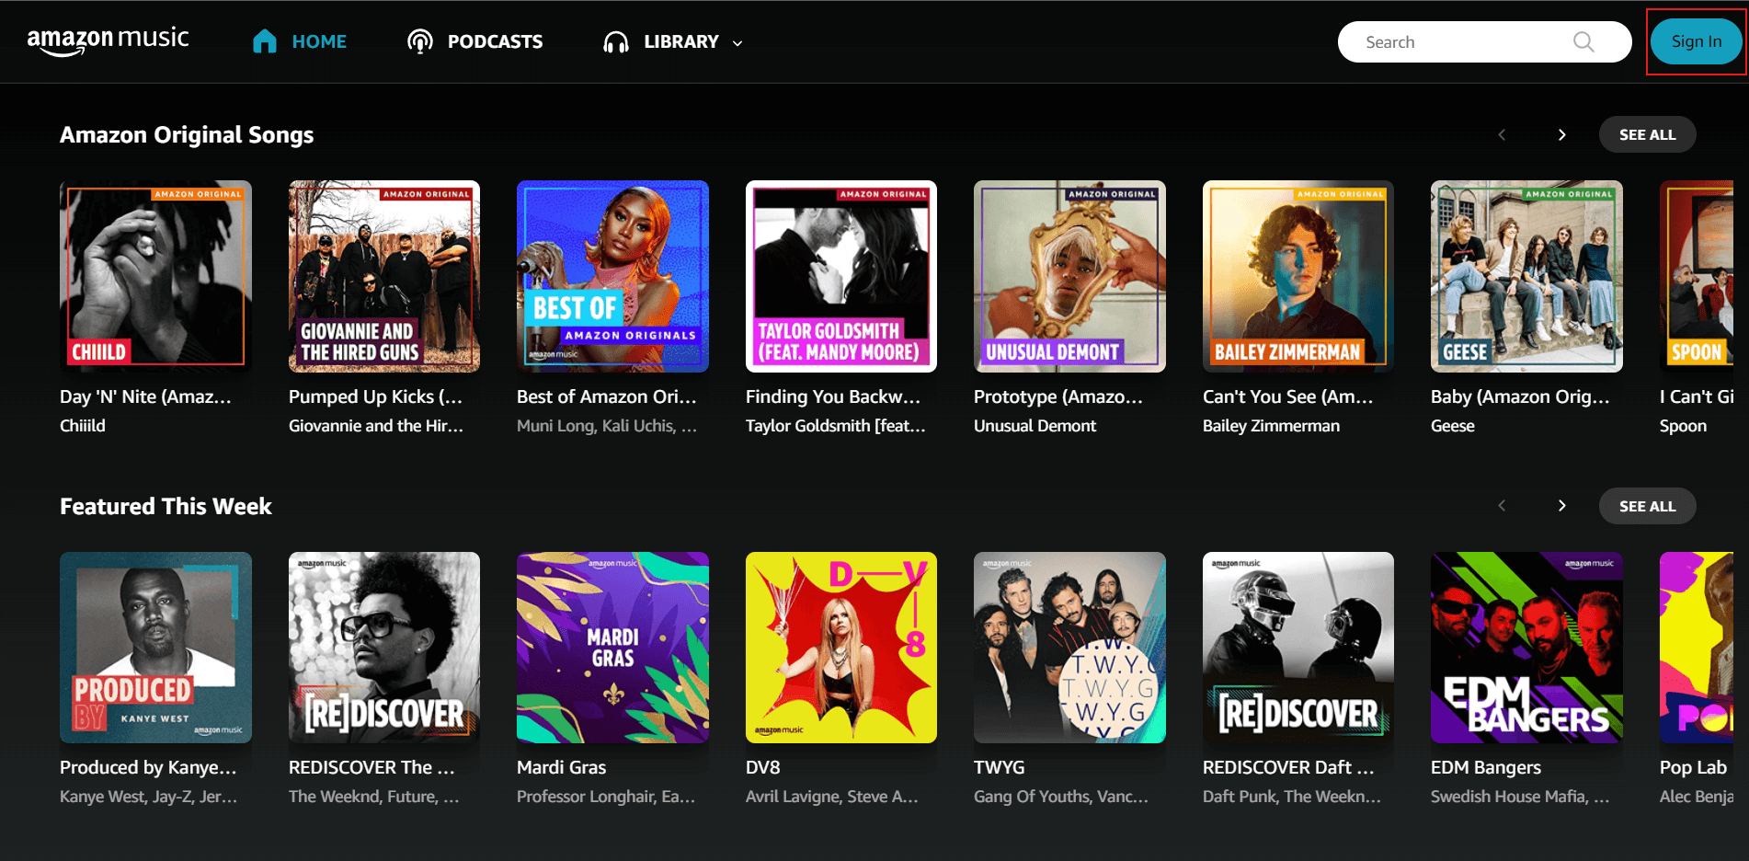Open Giovannie and the Hired Guns cover
The height and width of the screenshot is (861, 1749).
pyautogui.click(x=384, y=276)
